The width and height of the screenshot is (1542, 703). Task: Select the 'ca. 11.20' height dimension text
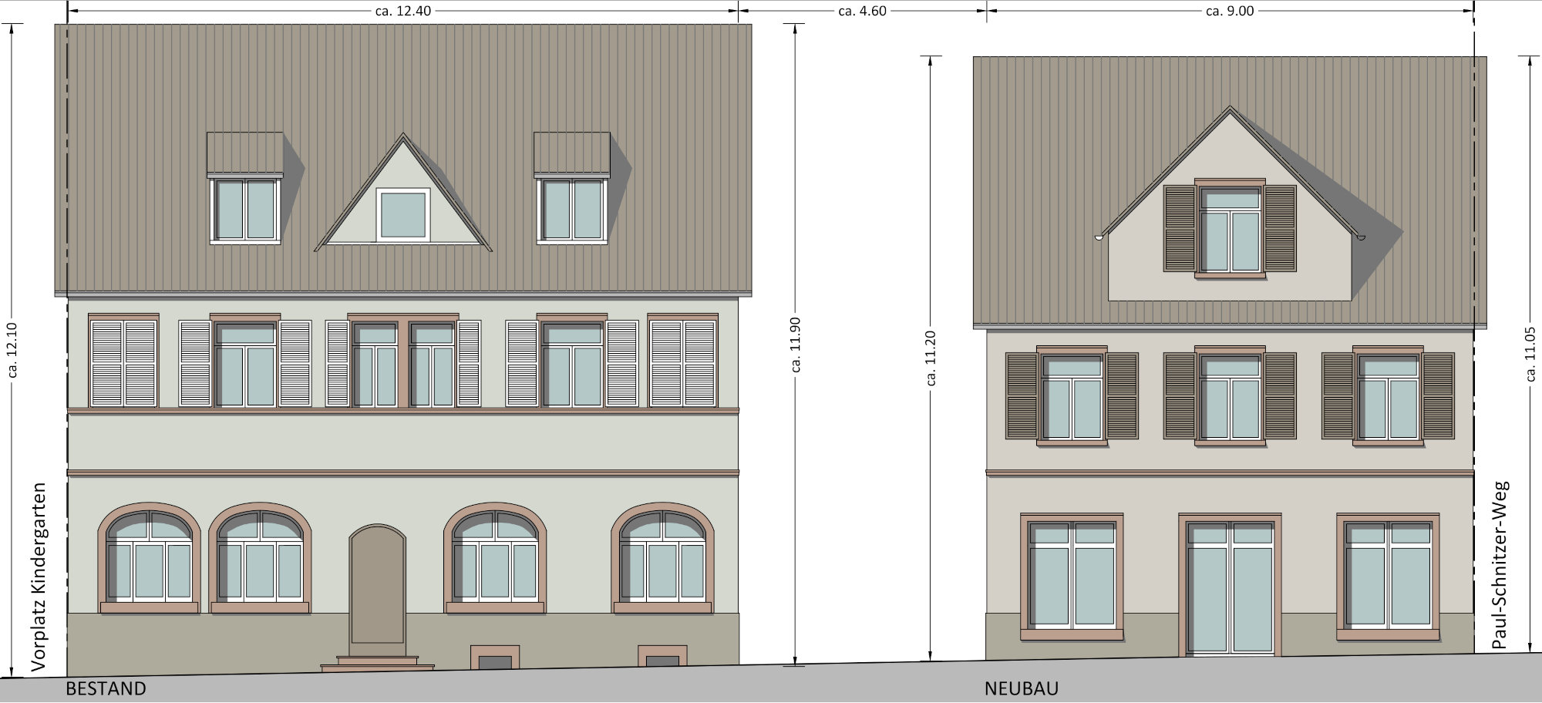tap(931, 358)
